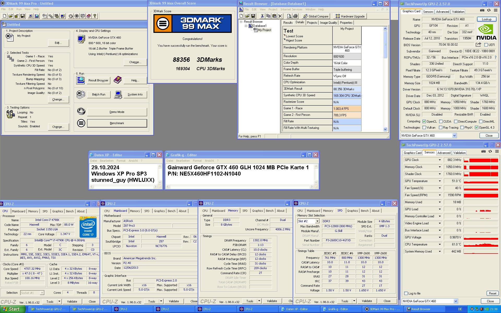
Task: Click the Result Browser magnifier toolbar icon in 3DMark
Action: (37, 16)
